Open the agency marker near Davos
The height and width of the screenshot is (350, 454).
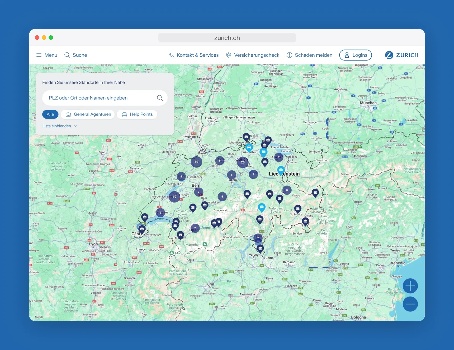point(315,193)
